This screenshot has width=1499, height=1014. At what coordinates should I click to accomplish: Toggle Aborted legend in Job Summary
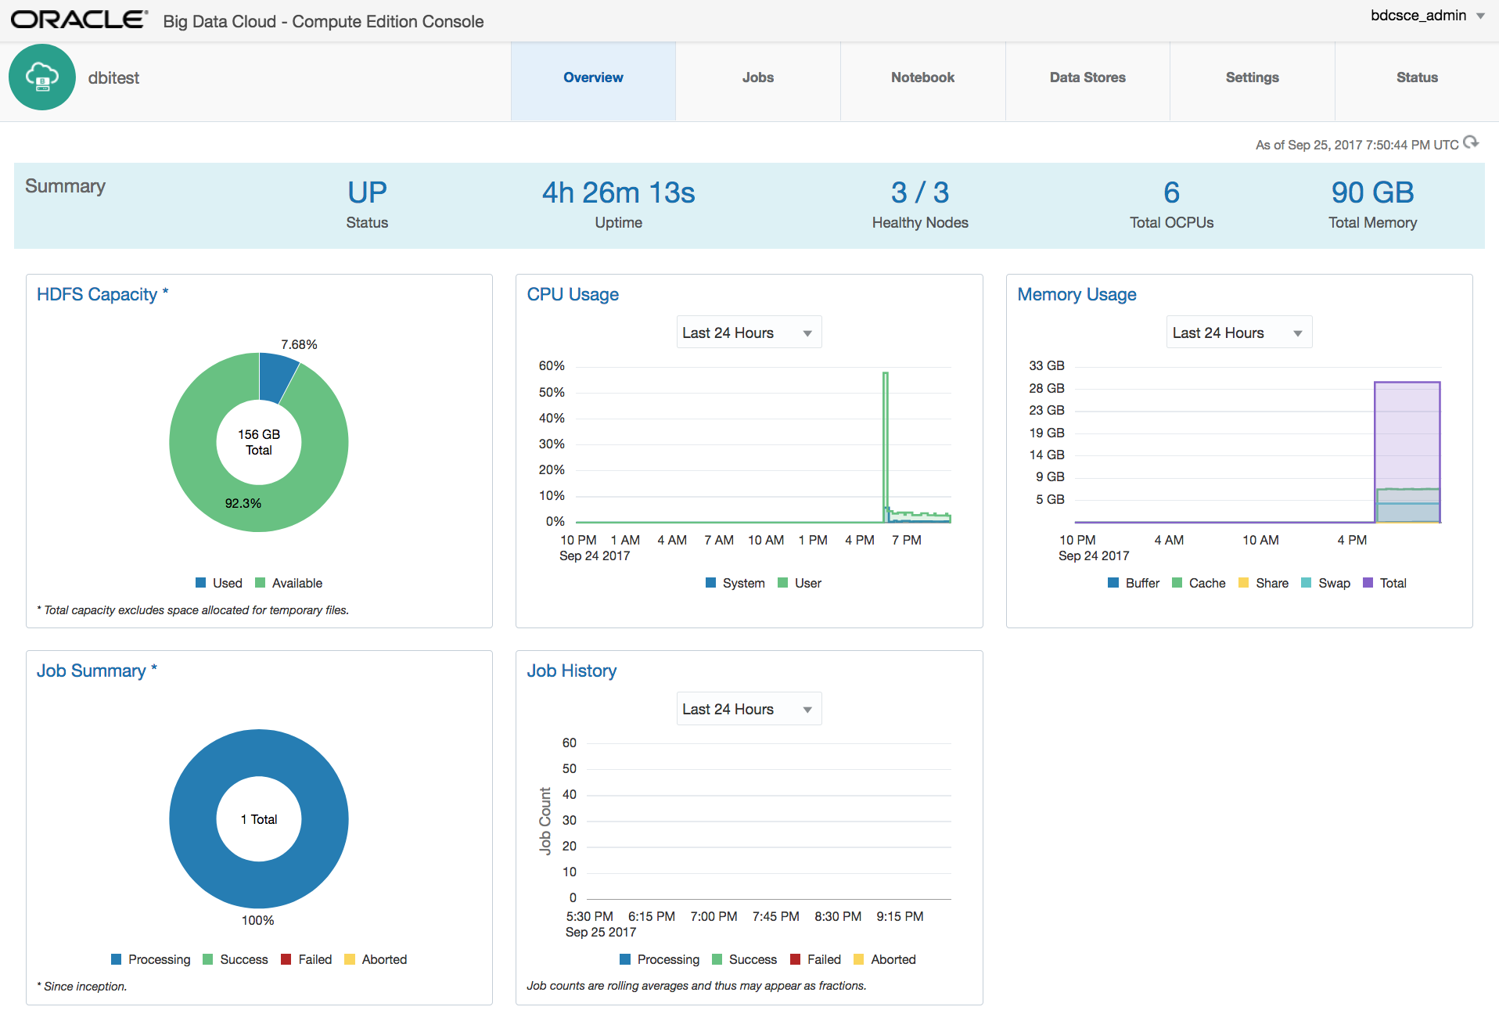click(x=376, y=959)
